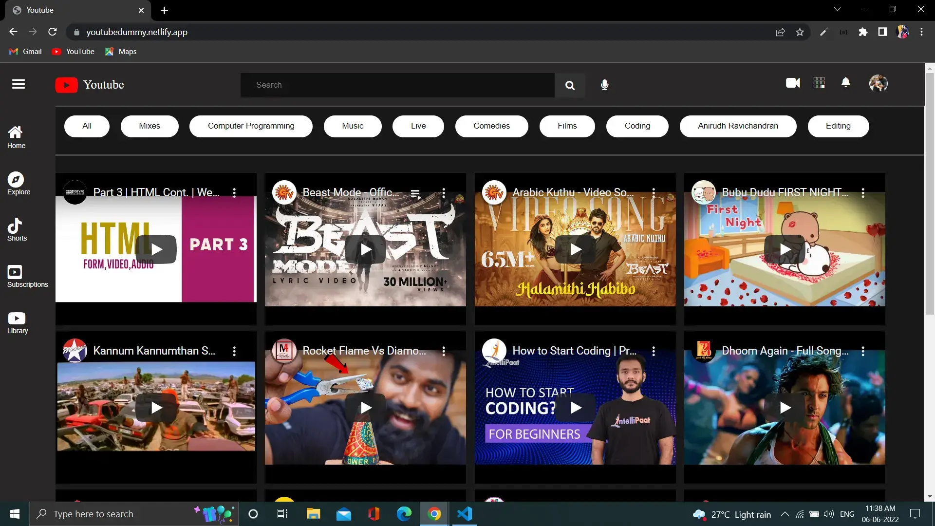Click the Search input field
The width and height of the screenshot is (935, 526).
[x=397, y=85]
